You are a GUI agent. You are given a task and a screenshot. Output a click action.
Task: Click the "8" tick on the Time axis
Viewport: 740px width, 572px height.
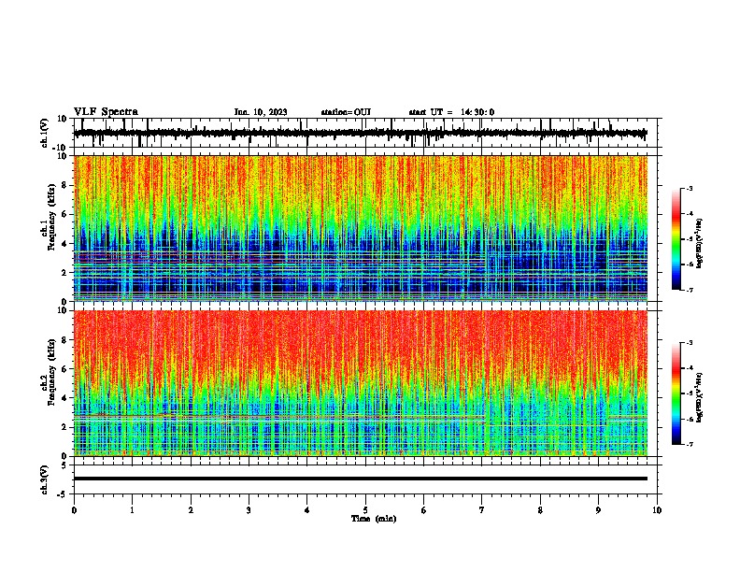(540, 510)
